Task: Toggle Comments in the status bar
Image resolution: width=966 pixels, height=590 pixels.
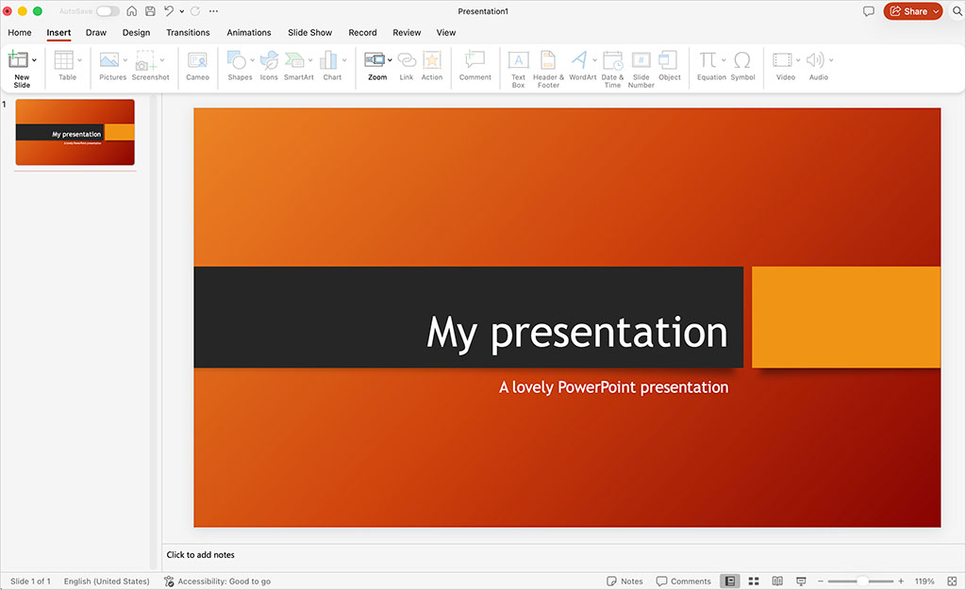Action: coord(683,581)
